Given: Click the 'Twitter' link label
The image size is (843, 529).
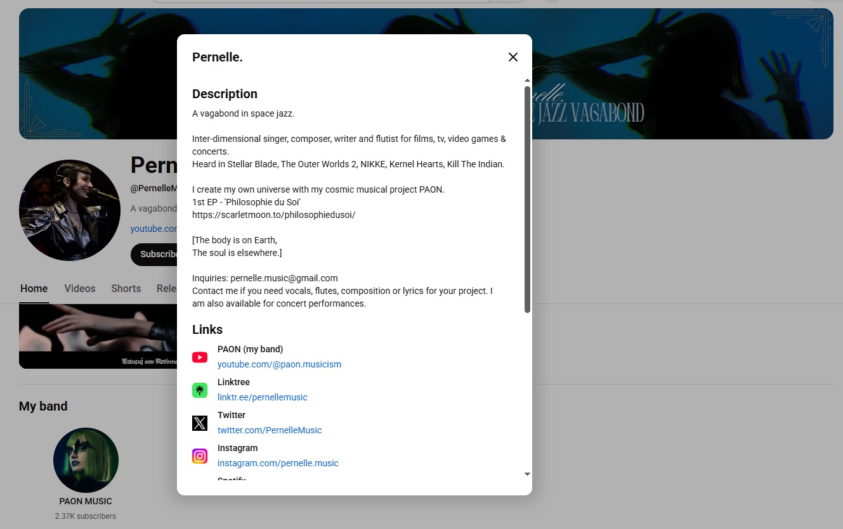Looking at the screenshot, I should pyautogui.click(x=232, y=415).
